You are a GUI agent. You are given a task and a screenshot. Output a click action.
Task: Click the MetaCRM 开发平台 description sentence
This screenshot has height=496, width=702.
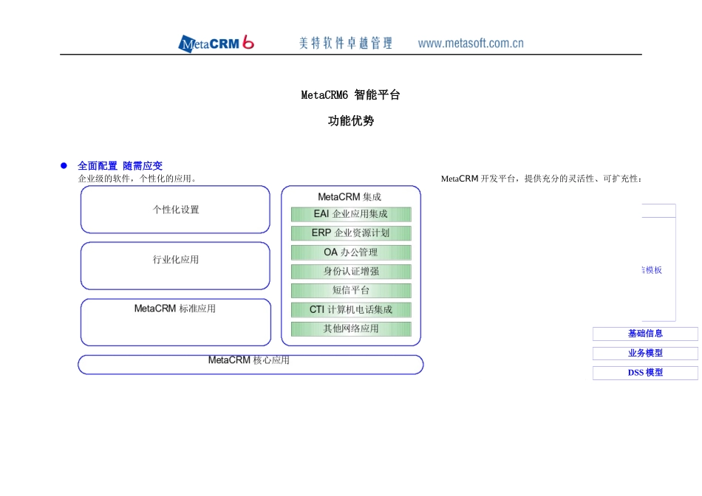[x=541, y=179]
